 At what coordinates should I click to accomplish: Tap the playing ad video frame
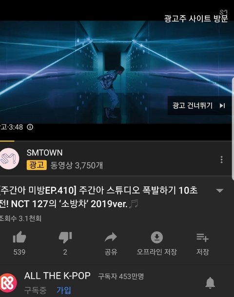(116, 72)
